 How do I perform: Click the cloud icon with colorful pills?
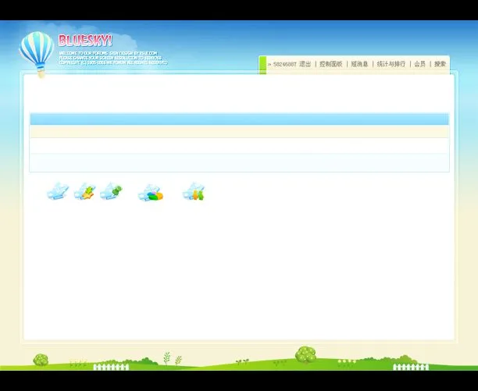pos(150,193)
